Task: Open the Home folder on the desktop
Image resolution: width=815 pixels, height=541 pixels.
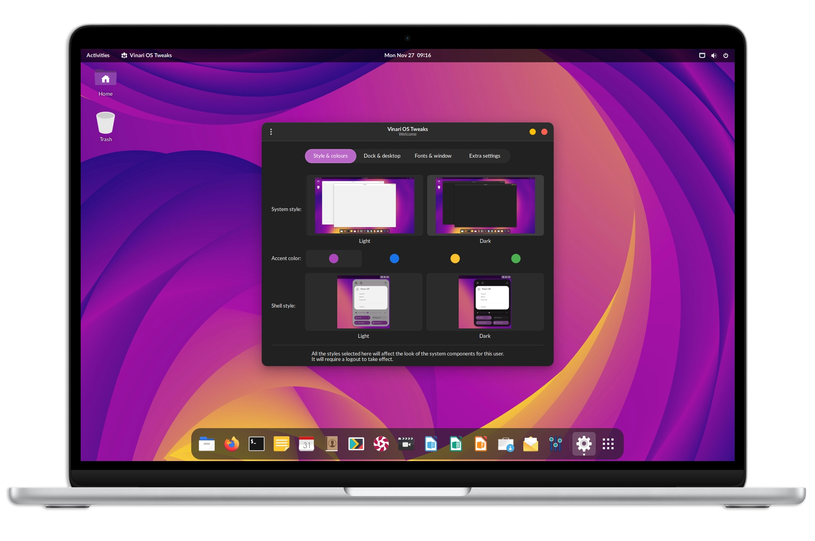Action: 106,83
